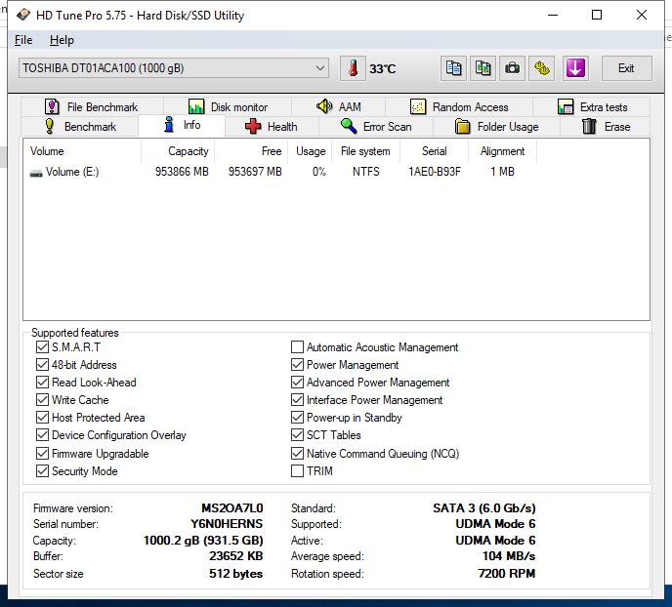Click the File system column header
This screenshot has height=607, width=672.
coord(365,151)
